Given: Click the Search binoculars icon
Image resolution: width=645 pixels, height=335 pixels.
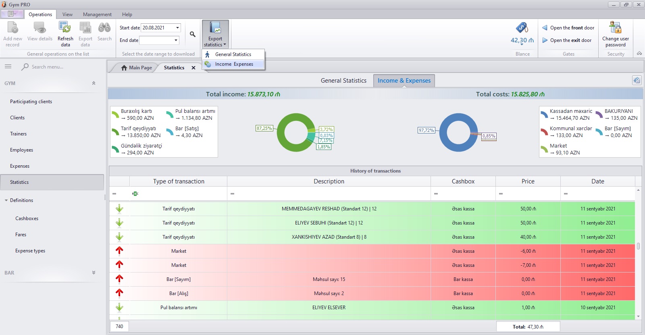Looking at the screenshot, I should tap(104, 28).
